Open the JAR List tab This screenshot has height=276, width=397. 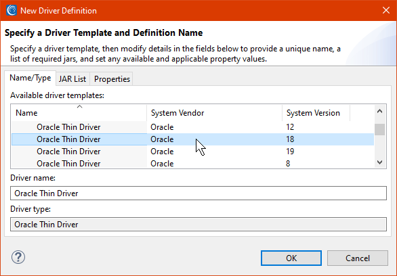[x=72, y=79]
